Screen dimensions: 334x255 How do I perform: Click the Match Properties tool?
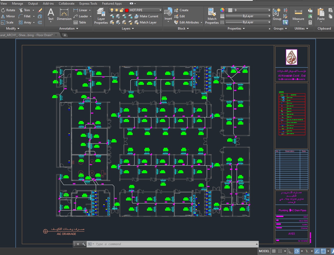tap(212, 16)
